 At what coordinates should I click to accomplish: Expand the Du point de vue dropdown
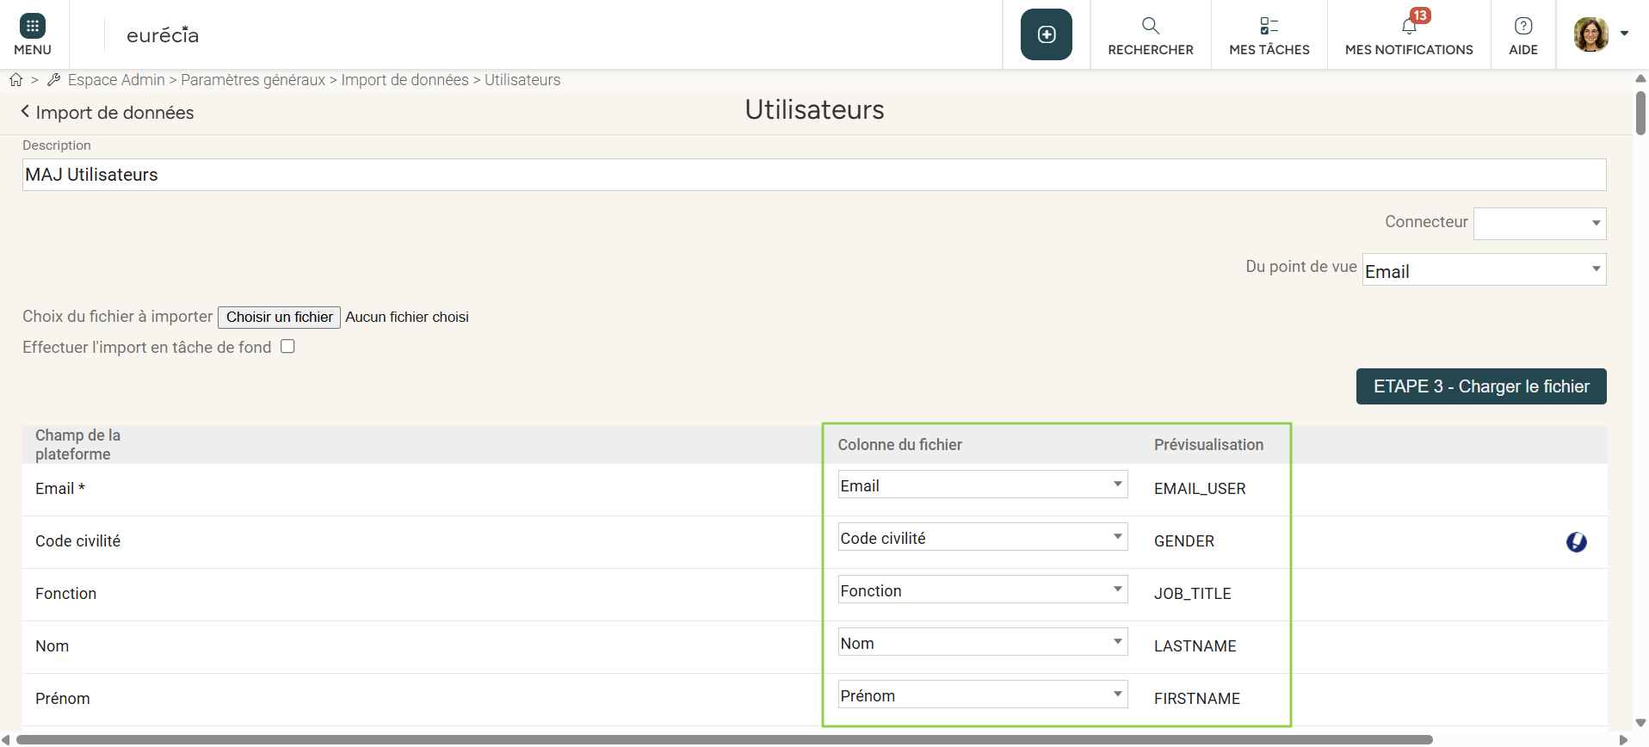1484,270
